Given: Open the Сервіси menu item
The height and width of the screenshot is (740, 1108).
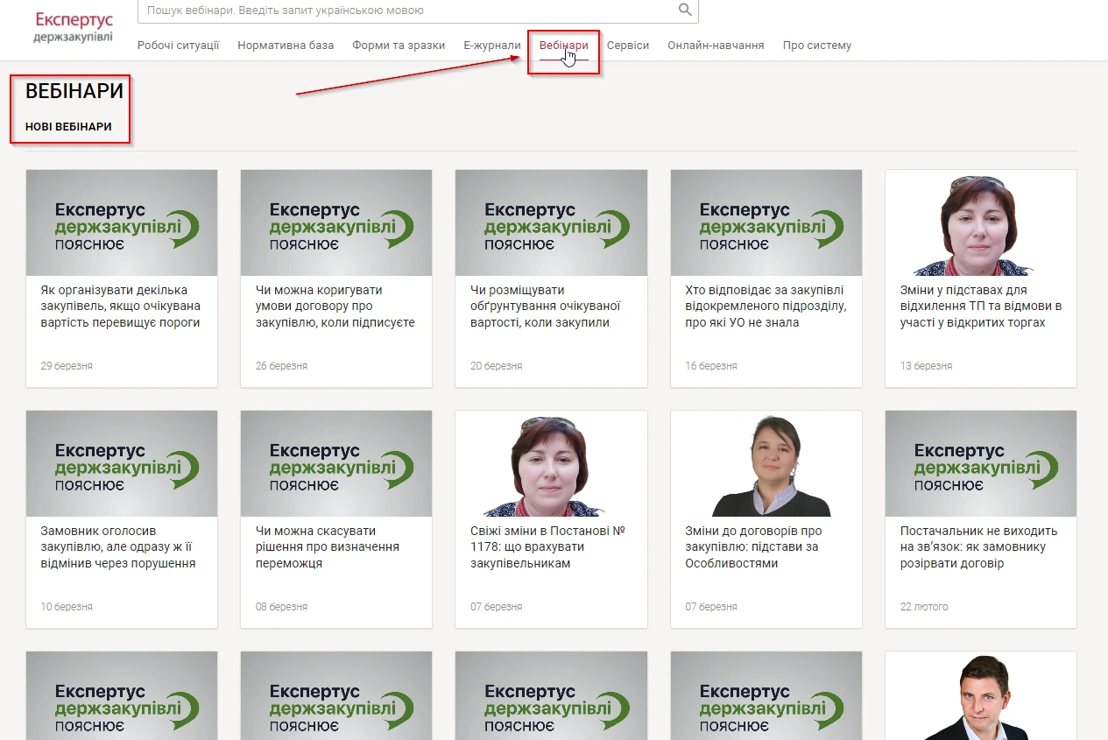Looking at the screenshot, I should pyautogui.click(x=628, y=46).
